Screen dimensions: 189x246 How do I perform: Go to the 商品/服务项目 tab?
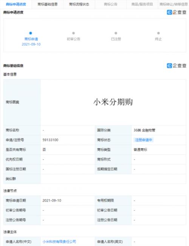(x=142, y=4)
